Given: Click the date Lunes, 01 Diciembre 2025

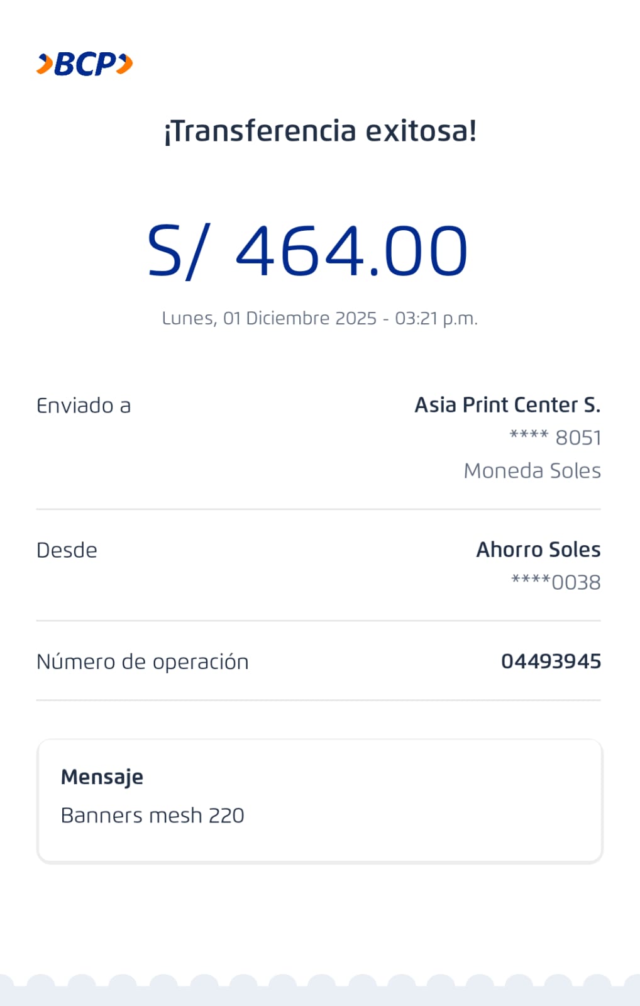Looking at the screenshot, I should [268, 318].
